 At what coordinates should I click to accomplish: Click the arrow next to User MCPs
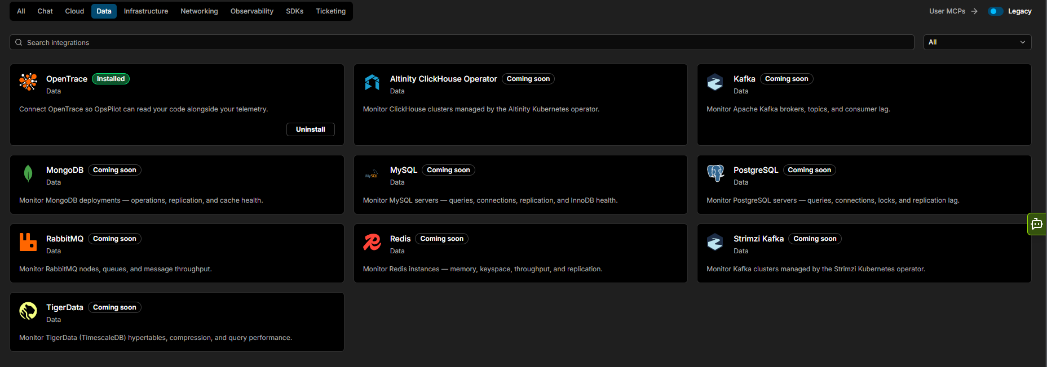click(x=974, y=11)
